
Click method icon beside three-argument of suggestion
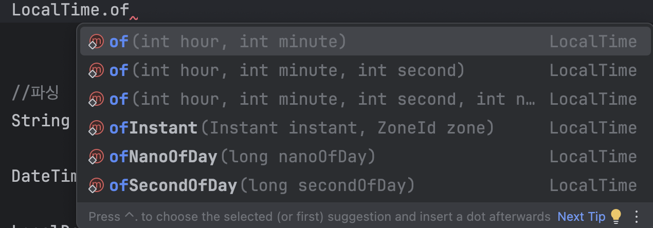pos(96,70)
